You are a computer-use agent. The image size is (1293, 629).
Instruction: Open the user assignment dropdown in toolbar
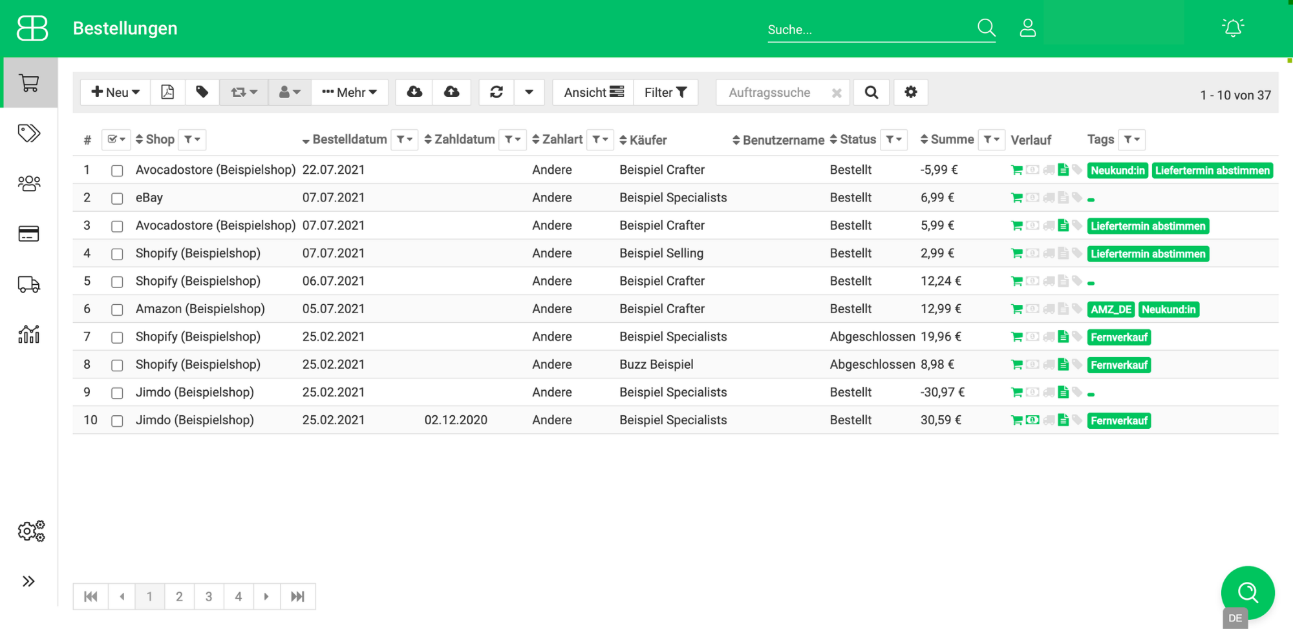[290, 92]
